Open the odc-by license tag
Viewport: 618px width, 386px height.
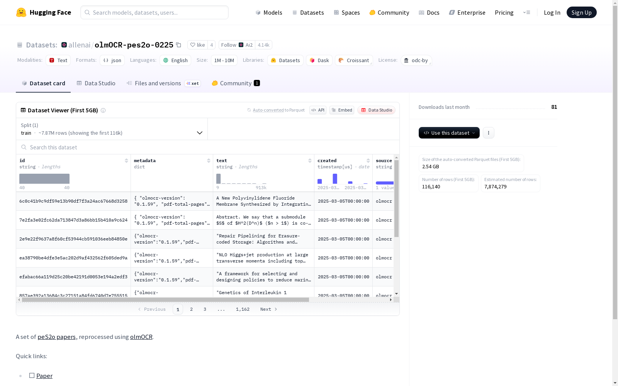pos(416,60)
